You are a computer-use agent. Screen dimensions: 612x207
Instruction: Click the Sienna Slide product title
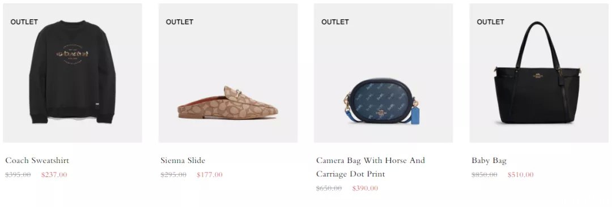pos(182,161)
